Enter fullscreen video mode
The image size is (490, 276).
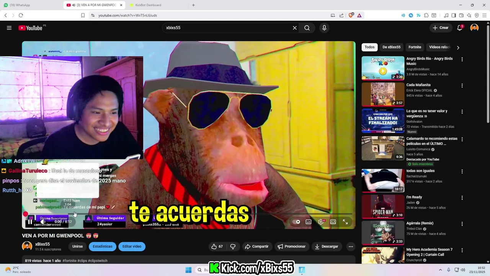[x=345, y=222]
